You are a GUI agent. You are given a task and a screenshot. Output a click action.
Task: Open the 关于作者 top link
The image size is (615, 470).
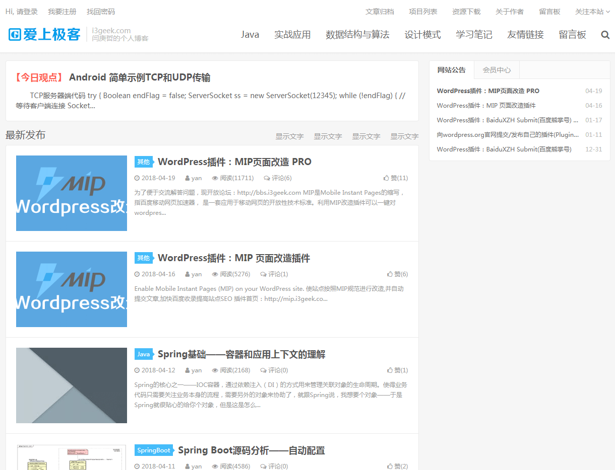pyautogui.click(x=510, y=12)
